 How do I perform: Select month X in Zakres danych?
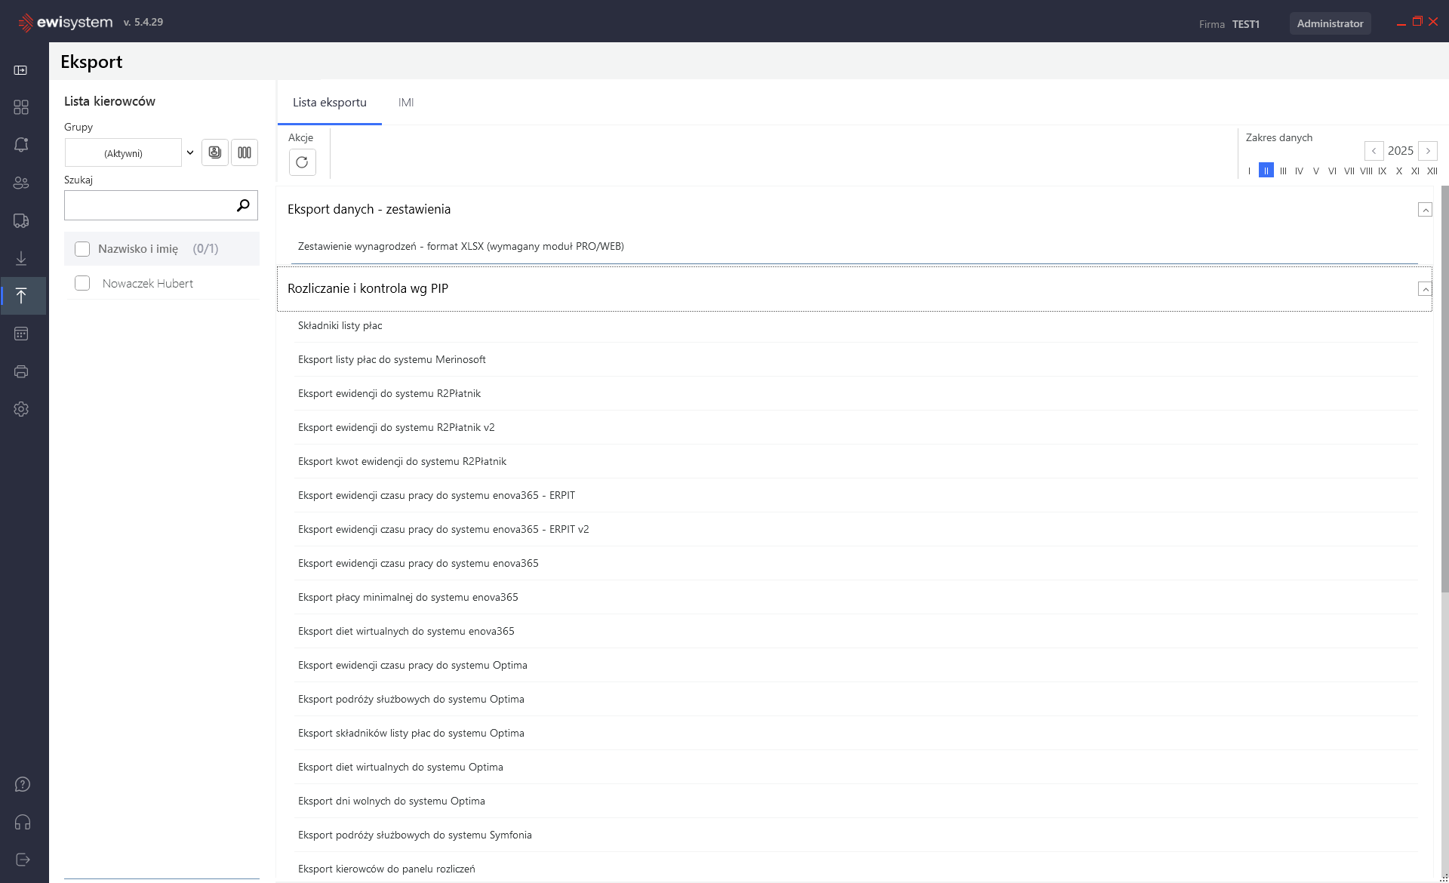(x=1399, y=171)
